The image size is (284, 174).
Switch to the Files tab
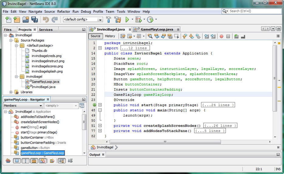[x=8, y=30]
